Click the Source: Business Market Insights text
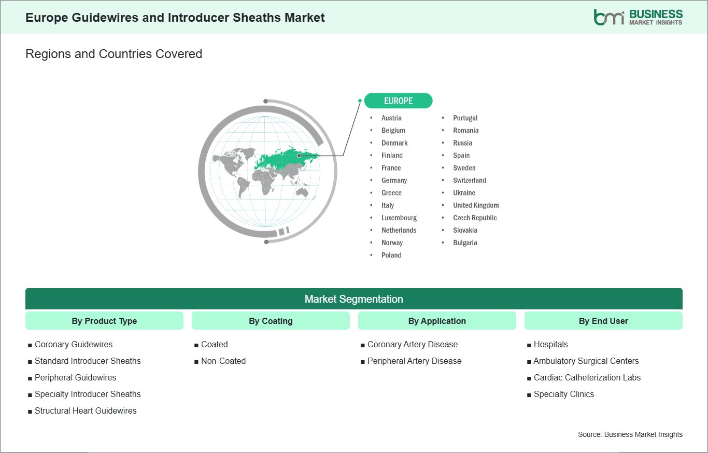Viewport: 708px width, 453px height. 630,434
